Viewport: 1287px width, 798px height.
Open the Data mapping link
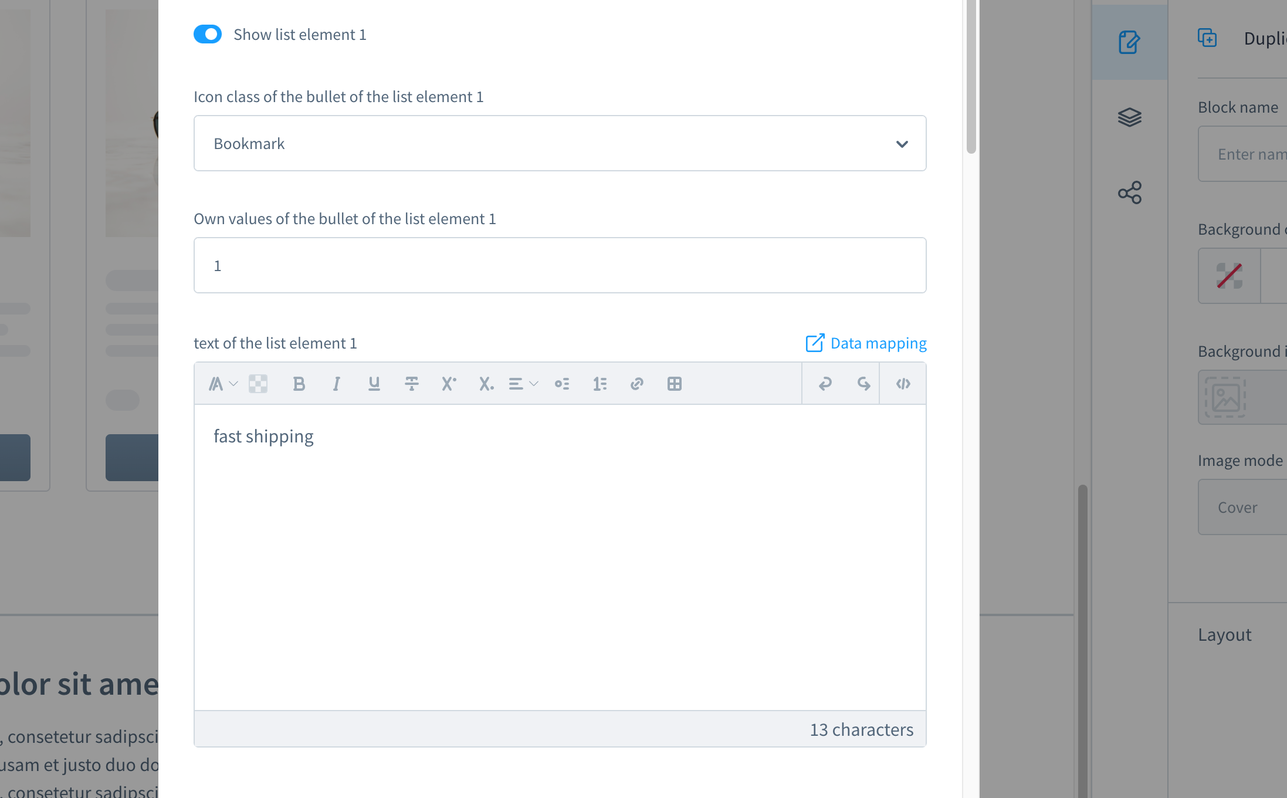coord(865,343)
